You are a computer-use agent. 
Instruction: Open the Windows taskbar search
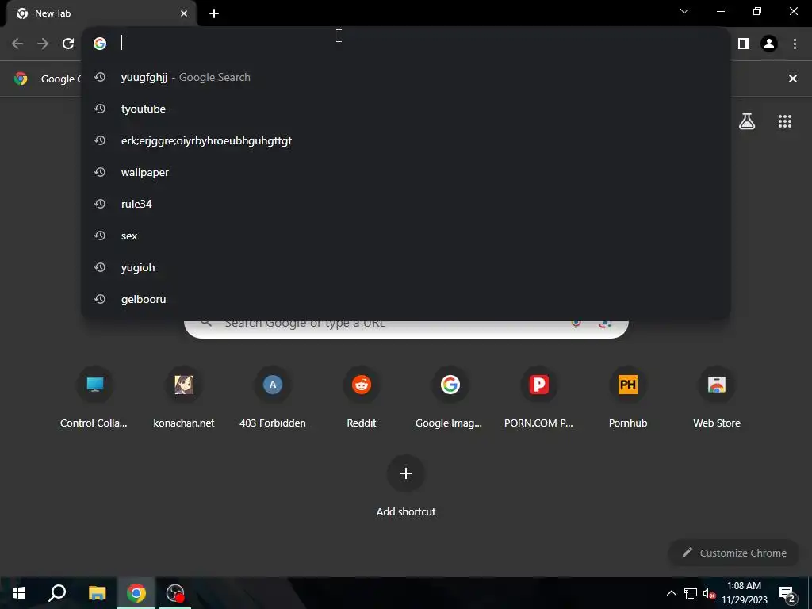(x=57, y=593)
